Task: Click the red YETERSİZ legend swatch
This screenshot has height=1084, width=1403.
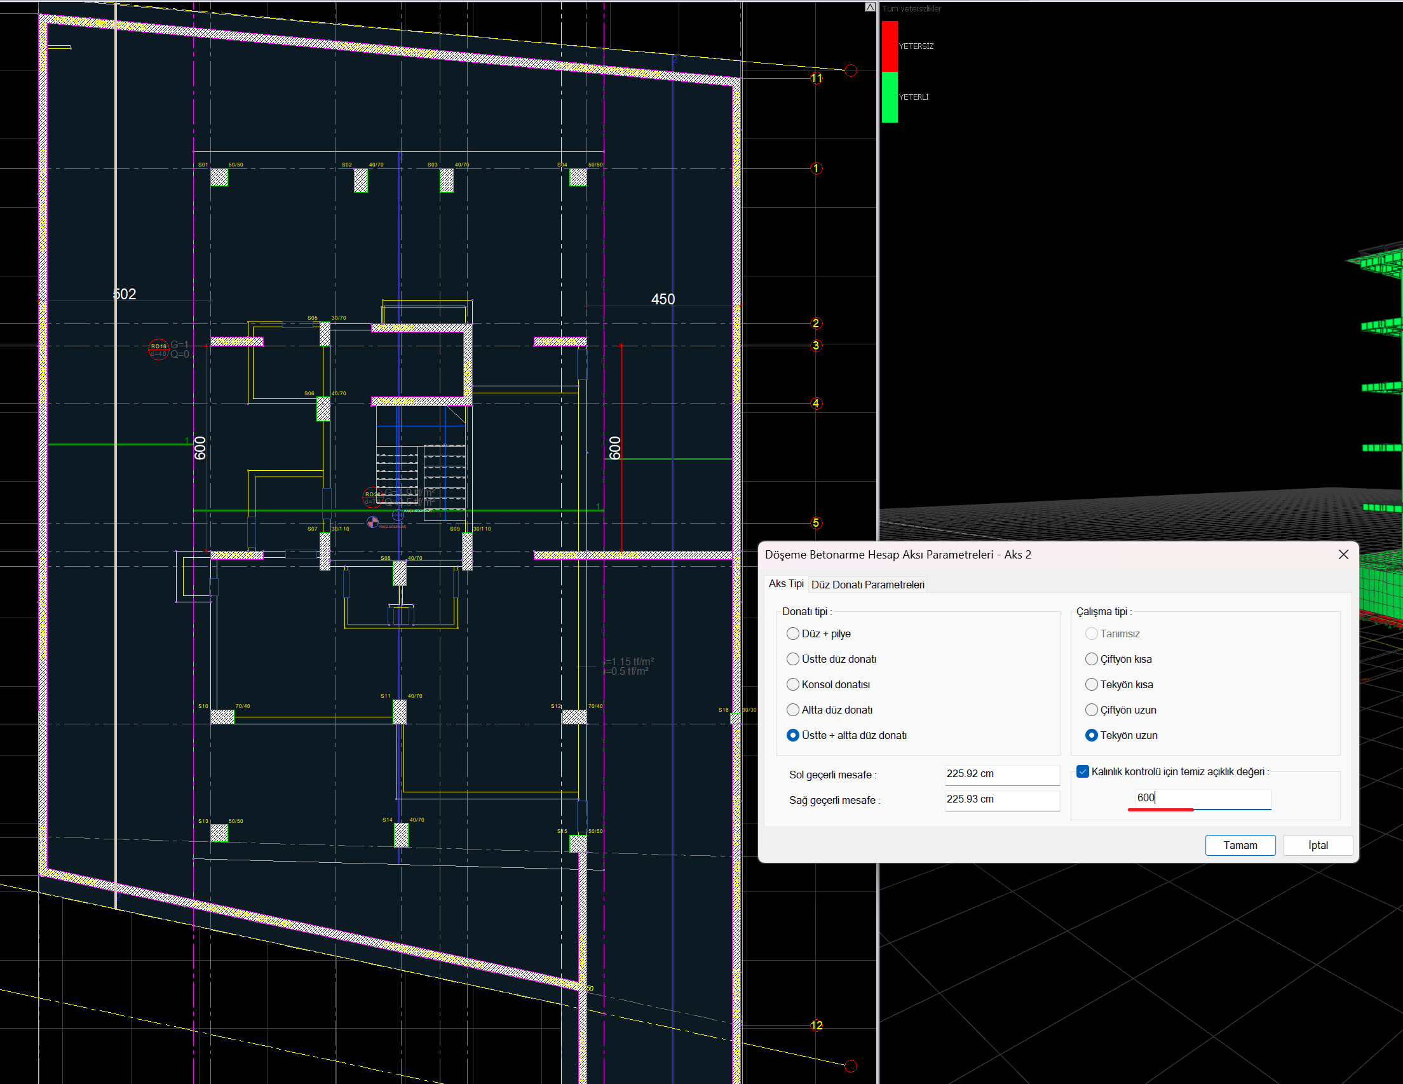Action: 889,46
